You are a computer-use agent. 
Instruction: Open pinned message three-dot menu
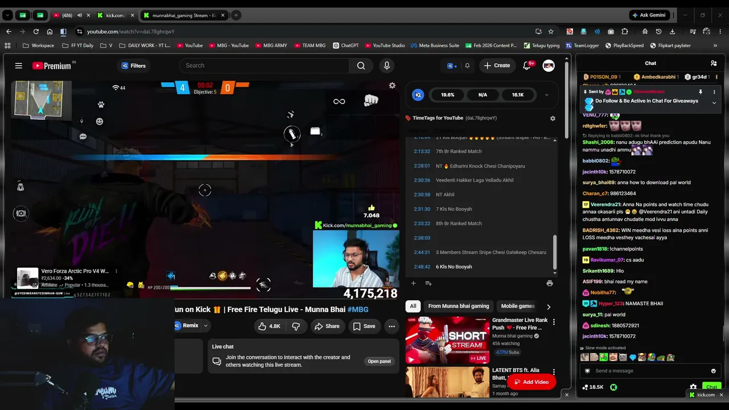pyautogui.click(x=714, y=92)
